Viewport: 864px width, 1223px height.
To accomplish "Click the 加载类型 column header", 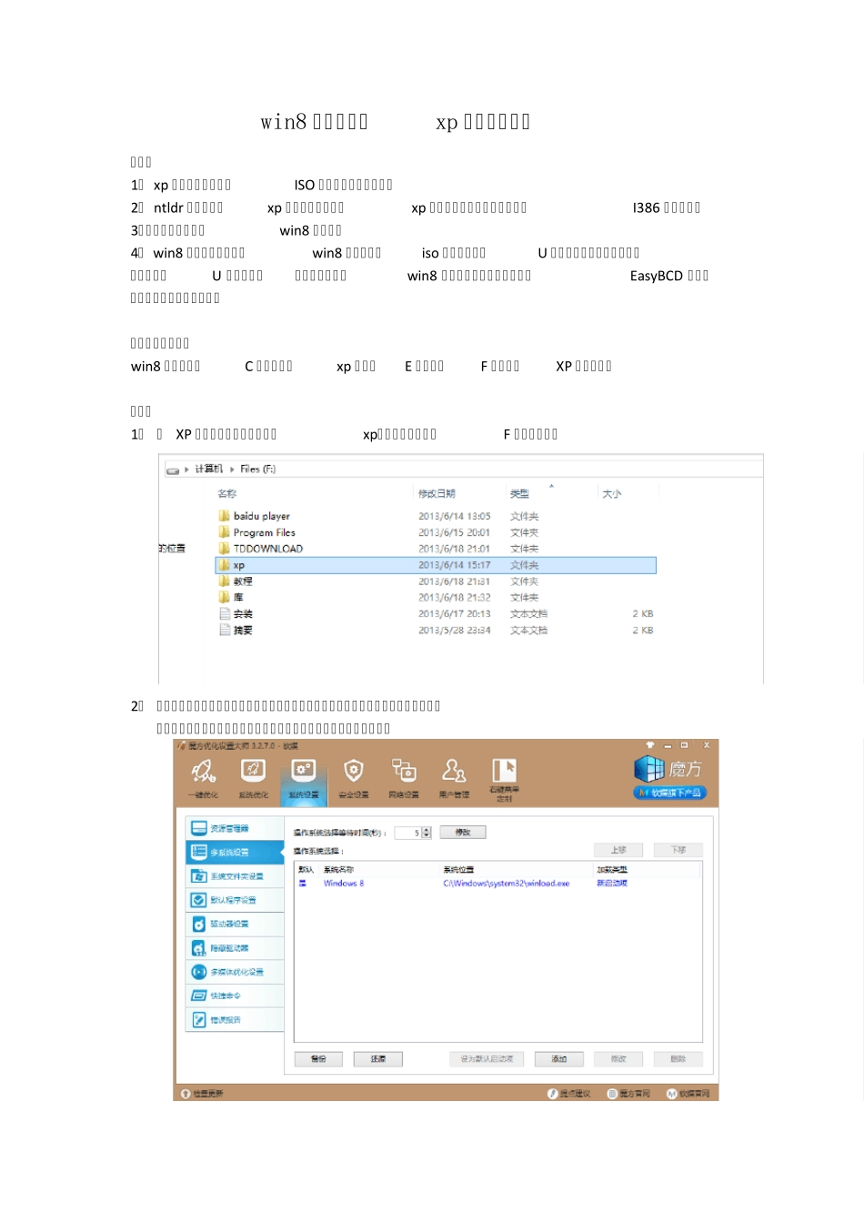I will click(612, 870).
